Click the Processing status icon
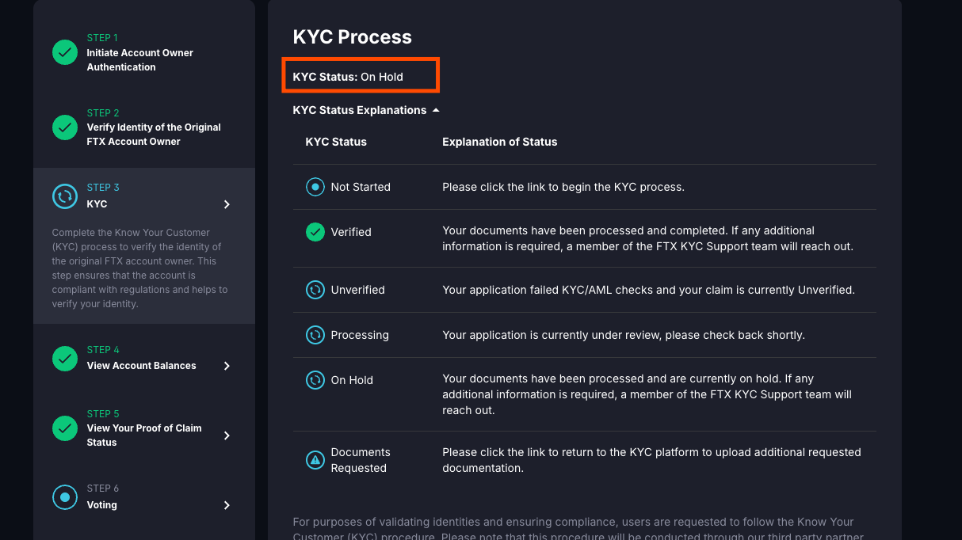The image size is (962, 540). [315, 335]
